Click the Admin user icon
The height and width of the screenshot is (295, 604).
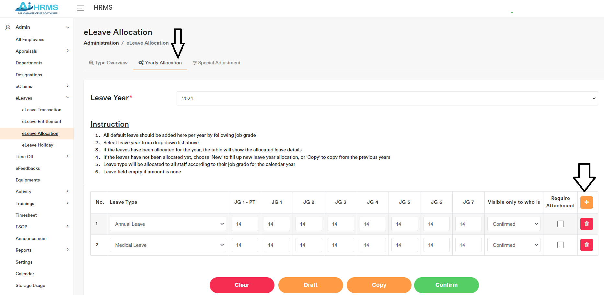[8, 27]
